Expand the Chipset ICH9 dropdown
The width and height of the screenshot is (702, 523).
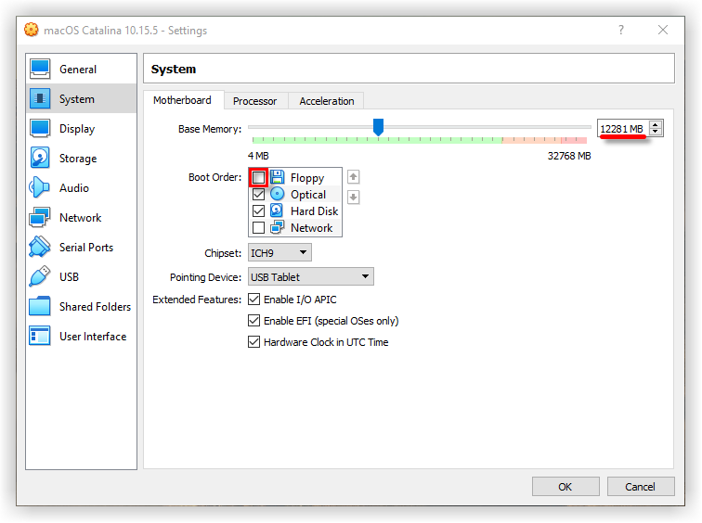[x=279, y=253]
